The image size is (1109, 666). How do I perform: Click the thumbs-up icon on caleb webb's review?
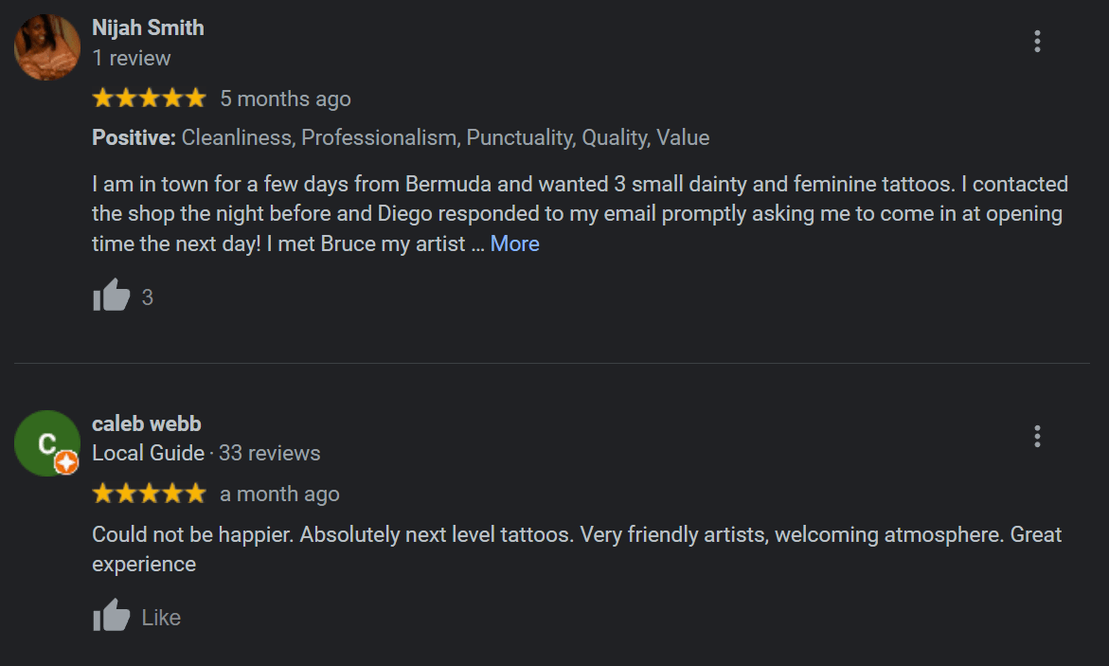click(x=112, y=617)
